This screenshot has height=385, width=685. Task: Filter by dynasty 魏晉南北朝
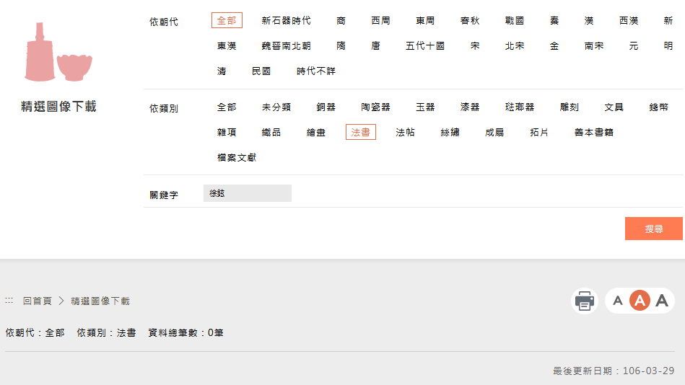pos(286,46)
